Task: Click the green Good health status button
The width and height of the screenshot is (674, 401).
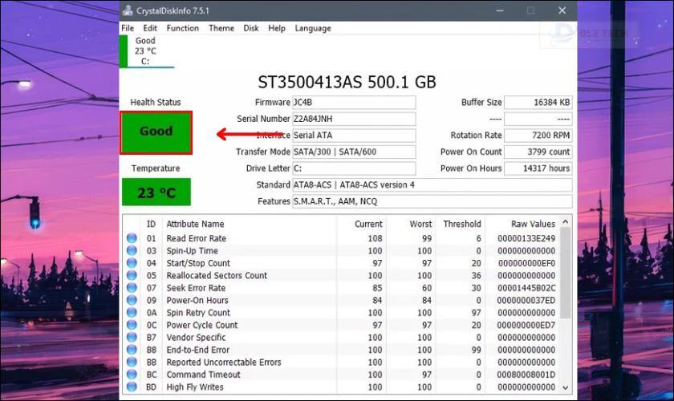Action: pyautogui.click(x=156, y=133)
